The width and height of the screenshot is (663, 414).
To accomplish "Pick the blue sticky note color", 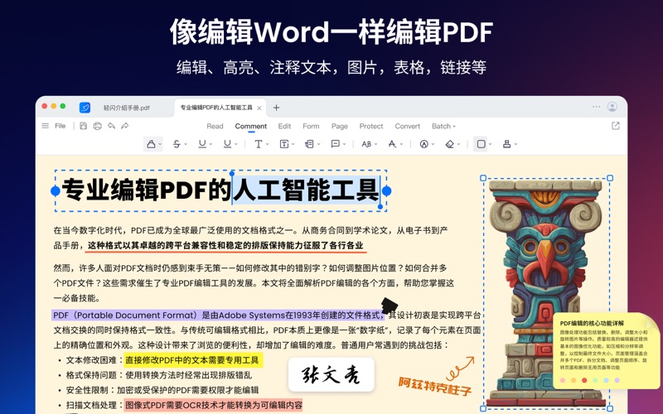I will coord(607,380).
